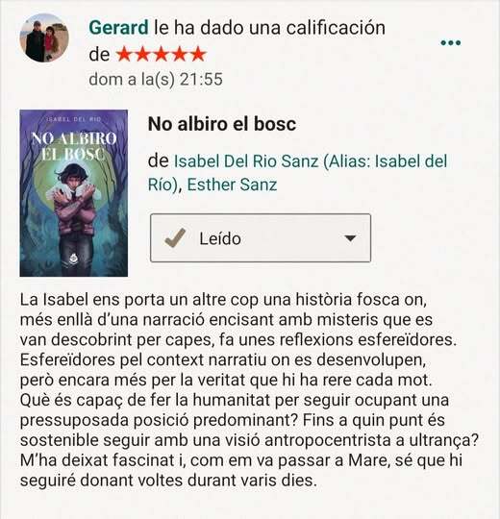Open the 'No albiro el bosc' title

[222, 124]
